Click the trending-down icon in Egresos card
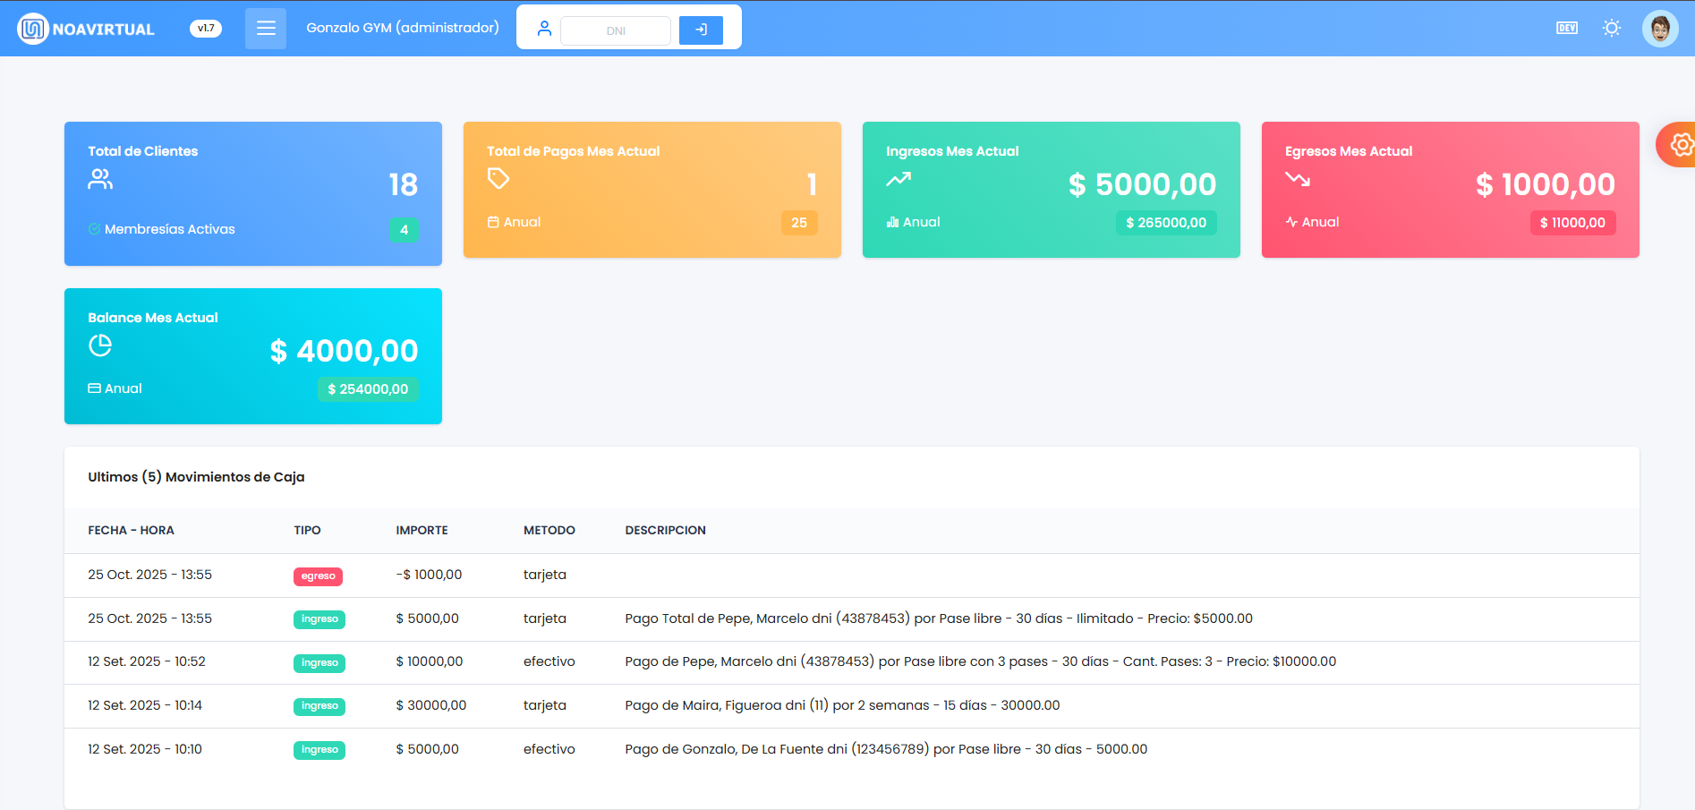Screen dimensions: 1695x810 1298,179
